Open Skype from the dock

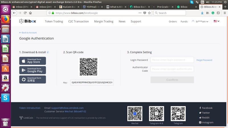(x=5, y=98)
